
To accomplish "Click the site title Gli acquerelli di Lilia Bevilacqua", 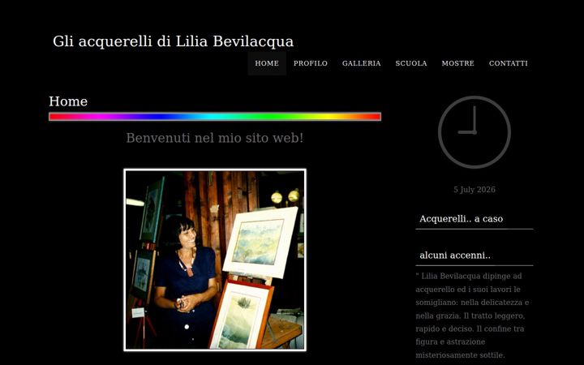I will (174, 41).
